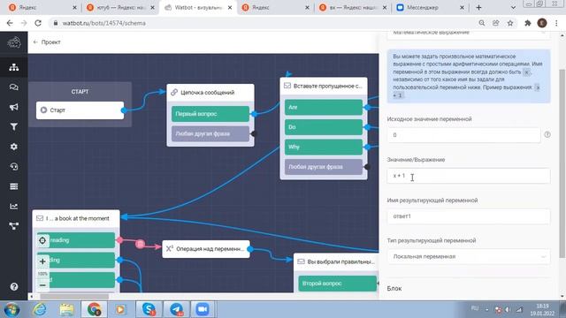
Task: Click the address bar URL
Action: tap(104, 23)
